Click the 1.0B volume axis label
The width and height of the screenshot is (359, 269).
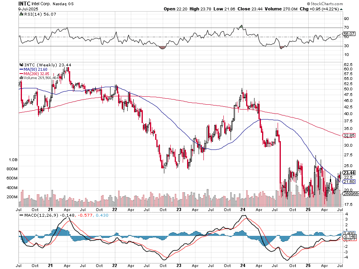coord(13,160)
